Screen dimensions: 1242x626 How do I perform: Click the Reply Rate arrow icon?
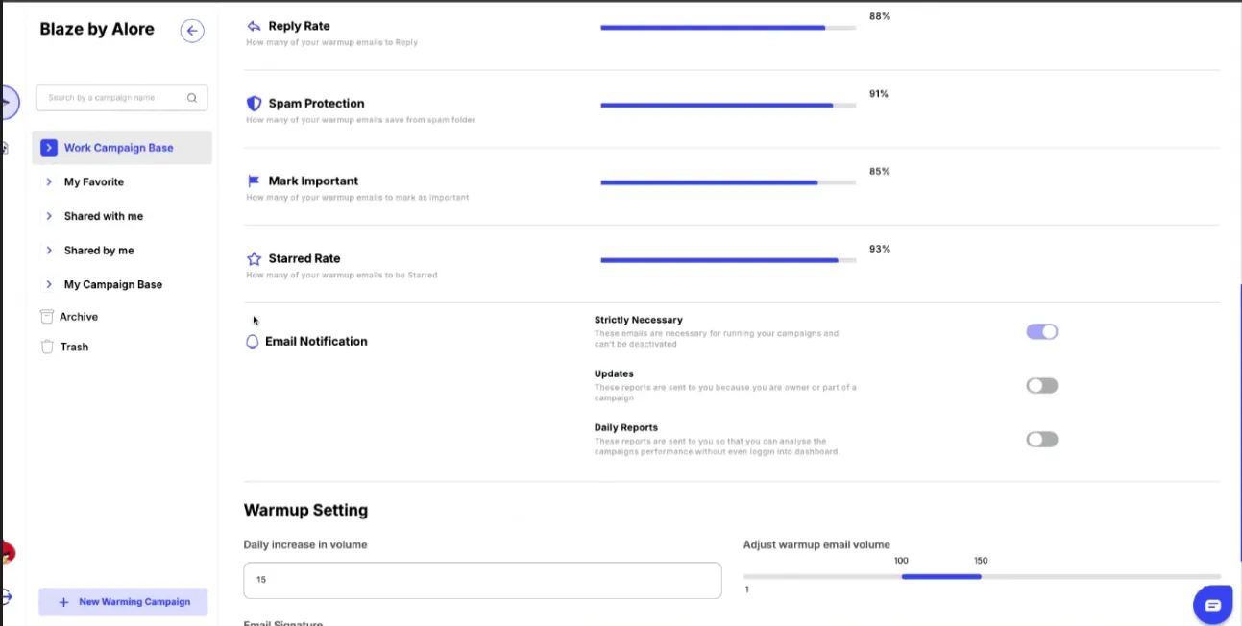(253, 25)
